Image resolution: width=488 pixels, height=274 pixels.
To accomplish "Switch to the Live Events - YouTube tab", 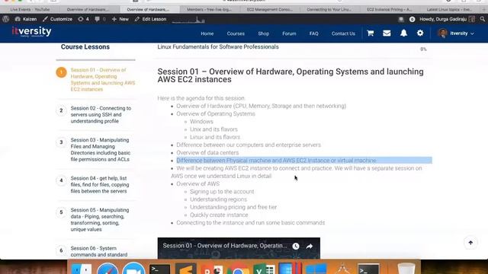I will [x=30, y=9].
